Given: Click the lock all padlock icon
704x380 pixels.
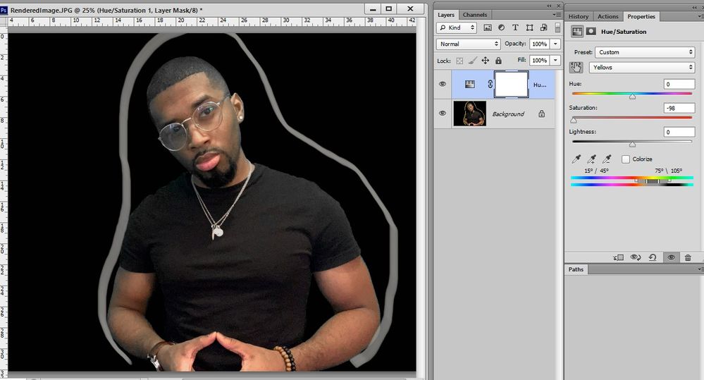Looking at the screenshot, I should click(498, 60).
